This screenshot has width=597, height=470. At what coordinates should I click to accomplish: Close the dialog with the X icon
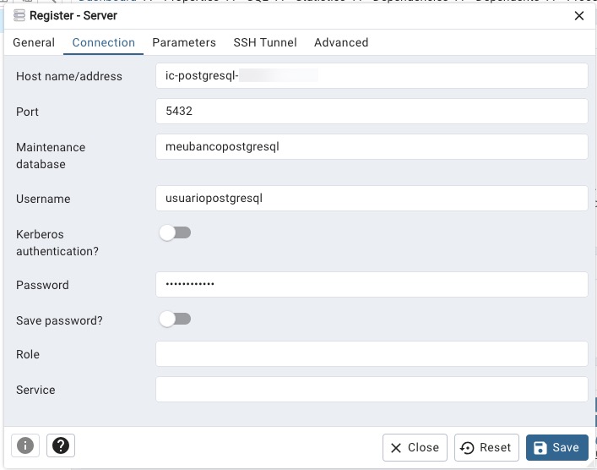click(579, 15)
